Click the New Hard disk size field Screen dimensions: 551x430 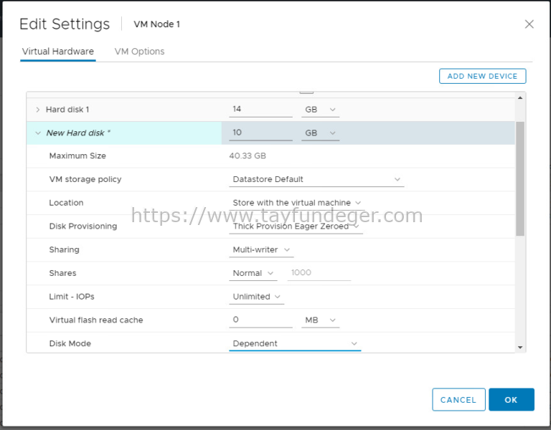coord(260,133)
